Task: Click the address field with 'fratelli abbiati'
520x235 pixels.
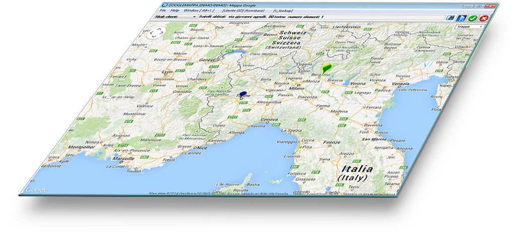Action: (x=321, y=17)
